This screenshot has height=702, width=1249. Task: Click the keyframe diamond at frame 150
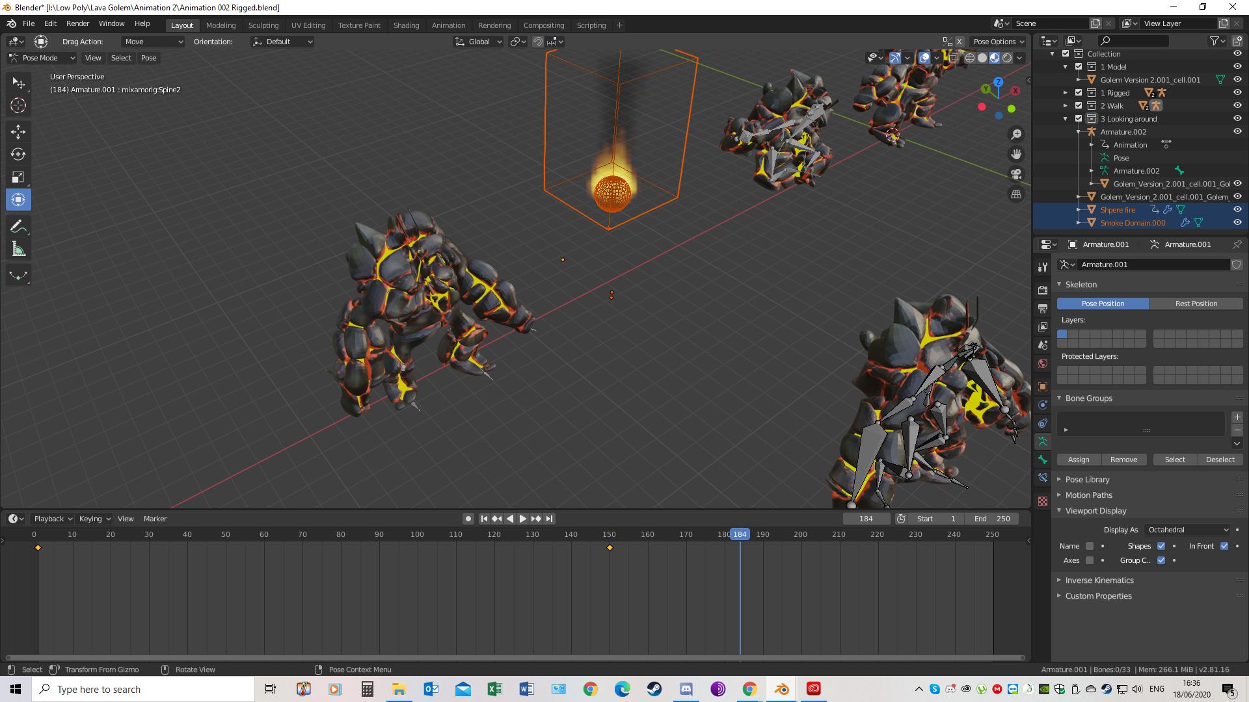610,548
